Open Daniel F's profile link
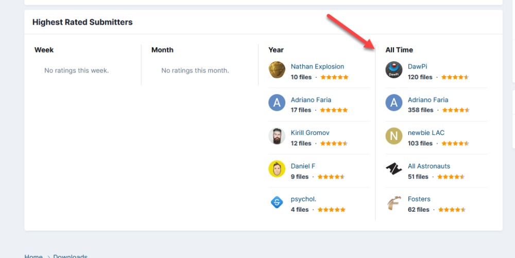Viewport: 515px width, 258px height. tap(303, 166)
